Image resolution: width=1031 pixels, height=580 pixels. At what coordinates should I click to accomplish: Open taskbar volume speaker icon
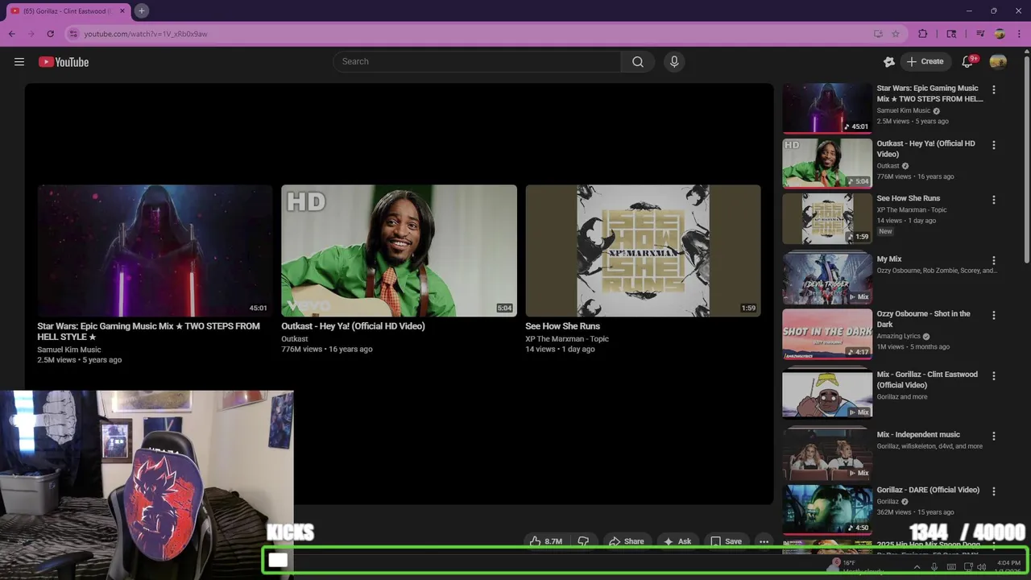click(981, 567)
